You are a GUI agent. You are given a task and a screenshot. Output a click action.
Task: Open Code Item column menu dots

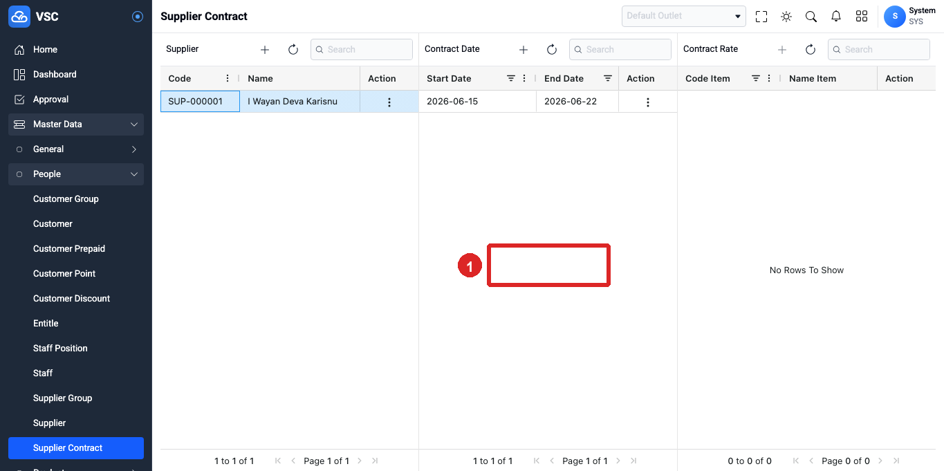pos(769,78)
